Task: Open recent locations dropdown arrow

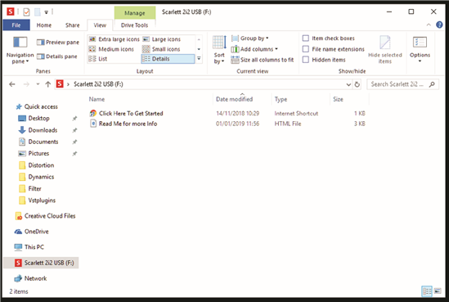Action: (x=38, y=84)
